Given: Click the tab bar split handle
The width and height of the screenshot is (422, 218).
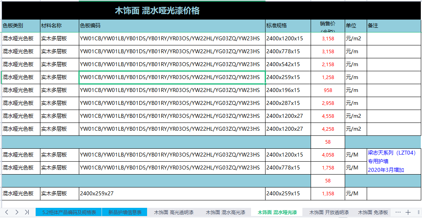Looking at the screenshot, I should [x=418, y=212].
